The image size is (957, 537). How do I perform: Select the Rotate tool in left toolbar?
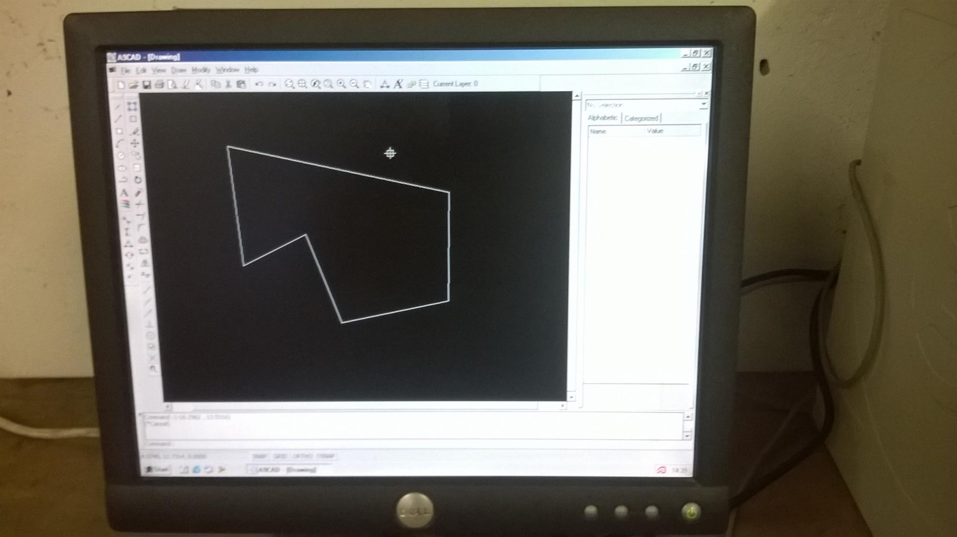click(x=138, y=180)
